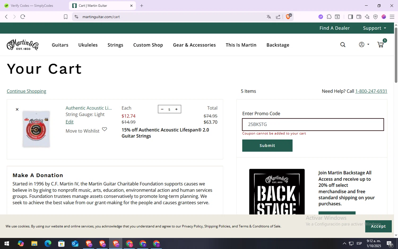Open Microsoft Edge from taskbar

coord(48,243)
